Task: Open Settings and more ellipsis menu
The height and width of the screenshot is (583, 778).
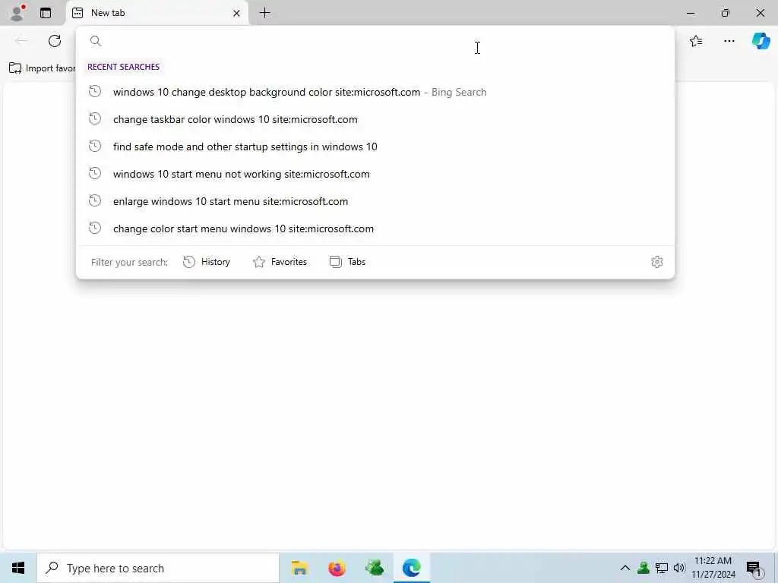Action: 729,41
